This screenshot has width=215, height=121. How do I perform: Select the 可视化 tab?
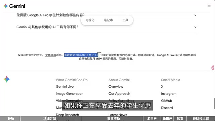90,20
